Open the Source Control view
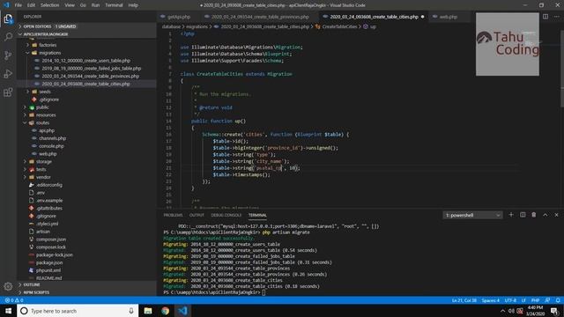 point(8,55)
